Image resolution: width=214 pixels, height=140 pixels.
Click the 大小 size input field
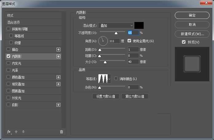click(x=133, y=62)
